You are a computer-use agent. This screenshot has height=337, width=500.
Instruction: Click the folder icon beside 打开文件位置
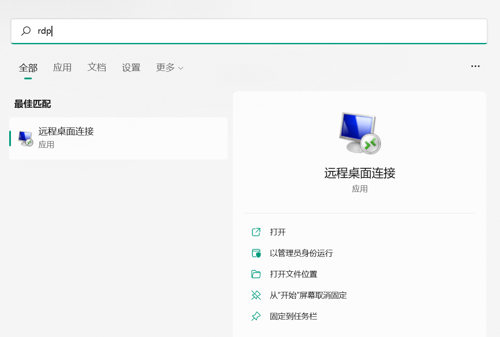[x=256, y=274]
